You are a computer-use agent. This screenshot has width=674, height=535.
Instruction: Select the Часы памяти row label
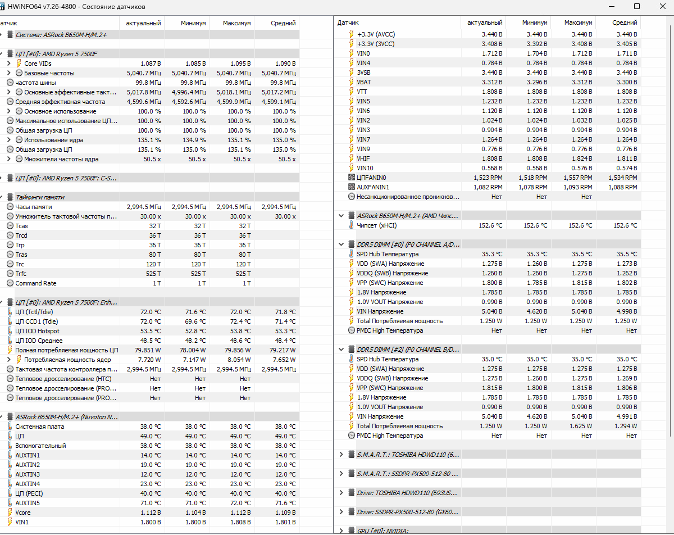[33, 207]
